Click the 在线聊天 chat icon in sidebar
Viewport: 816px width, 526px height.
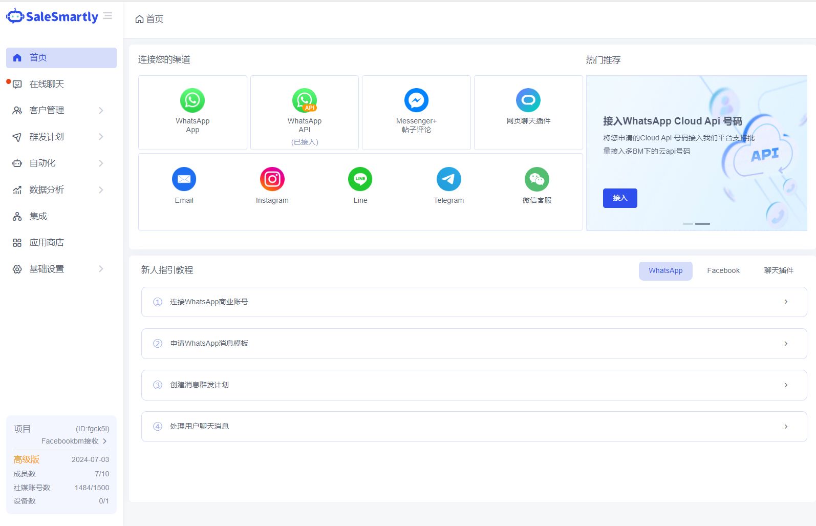pos(17,84)
